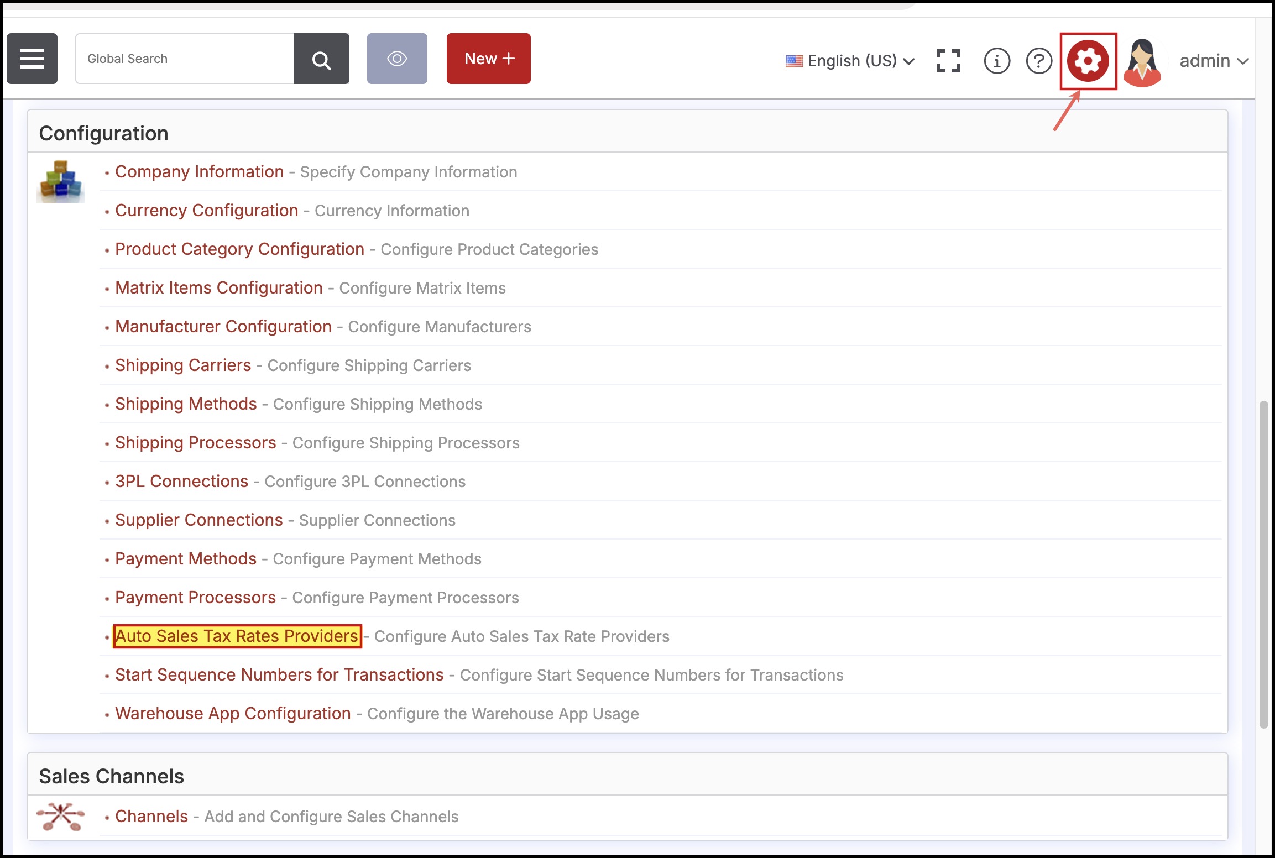Enter fullscreen with the expand icon
The height and width of the screenshot is (858, 1275).
[x=948, y=61]
